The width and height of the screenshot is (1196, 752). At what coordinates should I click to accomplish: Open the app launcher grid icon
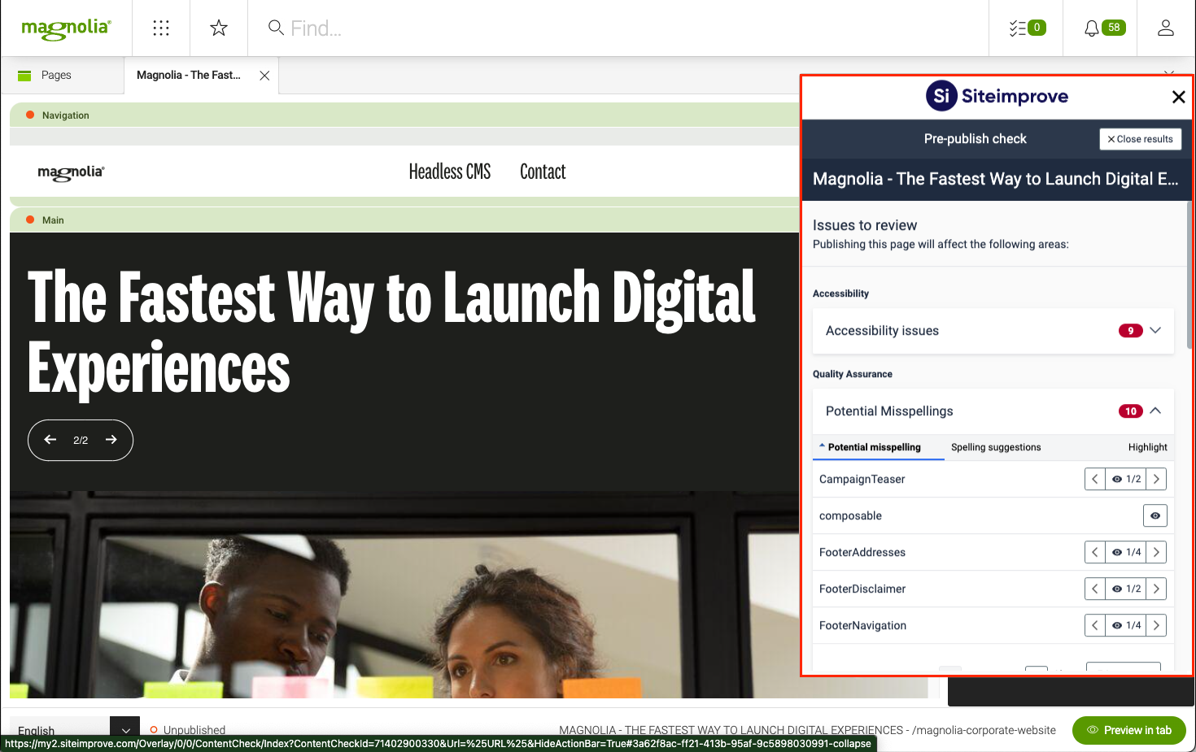[x=161, y=28]
